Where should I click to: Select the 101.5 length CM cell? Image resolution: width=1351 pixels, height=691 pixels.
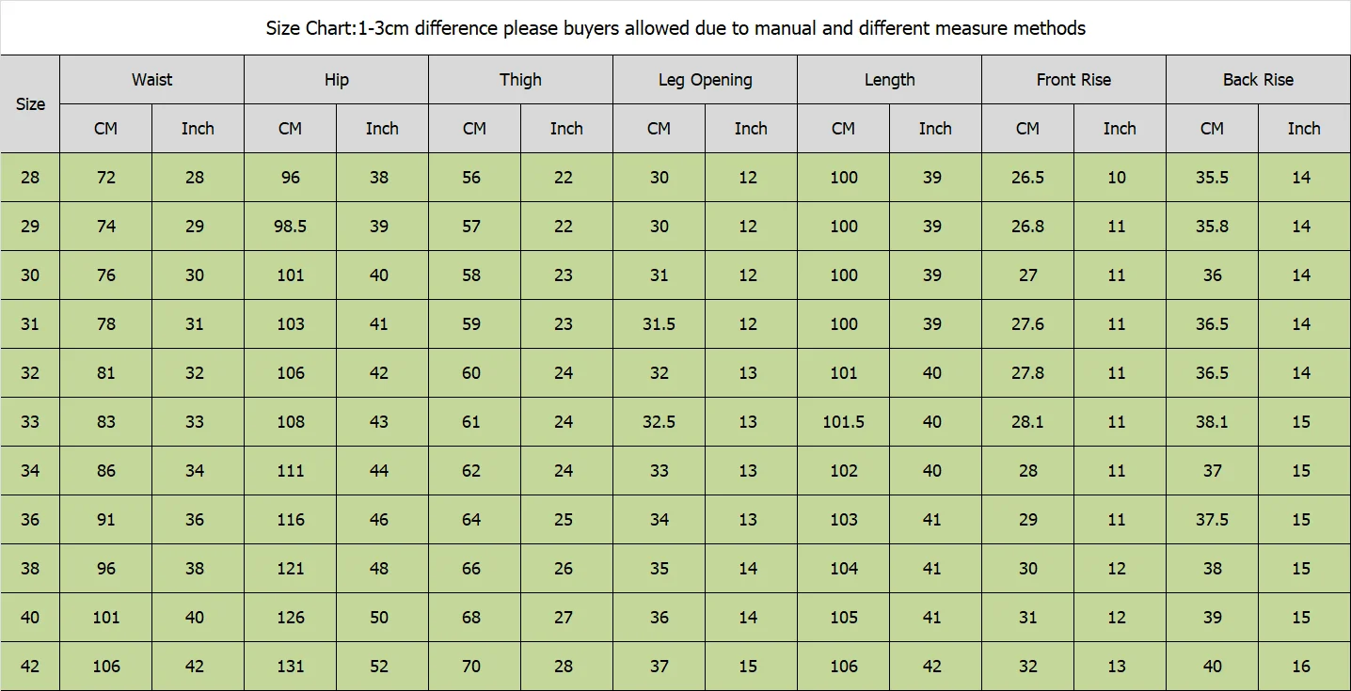[x=843, y=422]
